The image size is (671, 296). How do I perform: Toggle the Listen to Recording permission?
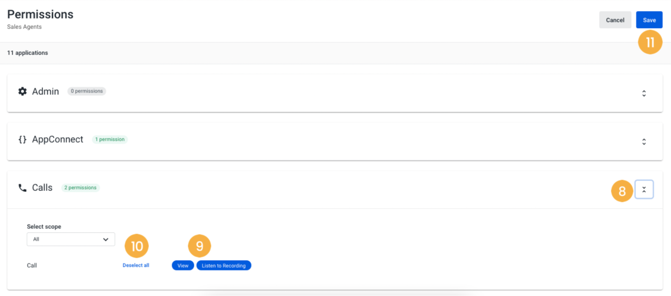click(x=224, y=265)
